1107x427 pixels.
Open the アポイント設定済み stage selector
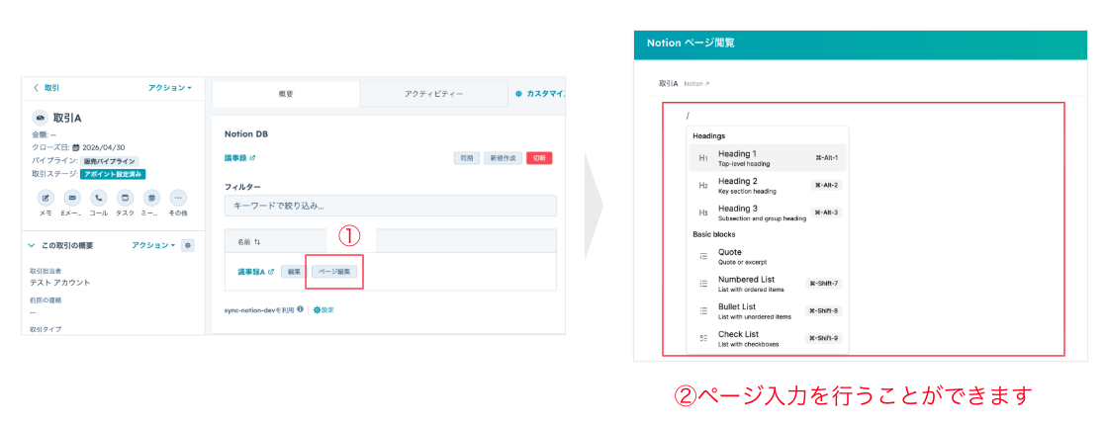pyautogui.click(x=113, y=174)
